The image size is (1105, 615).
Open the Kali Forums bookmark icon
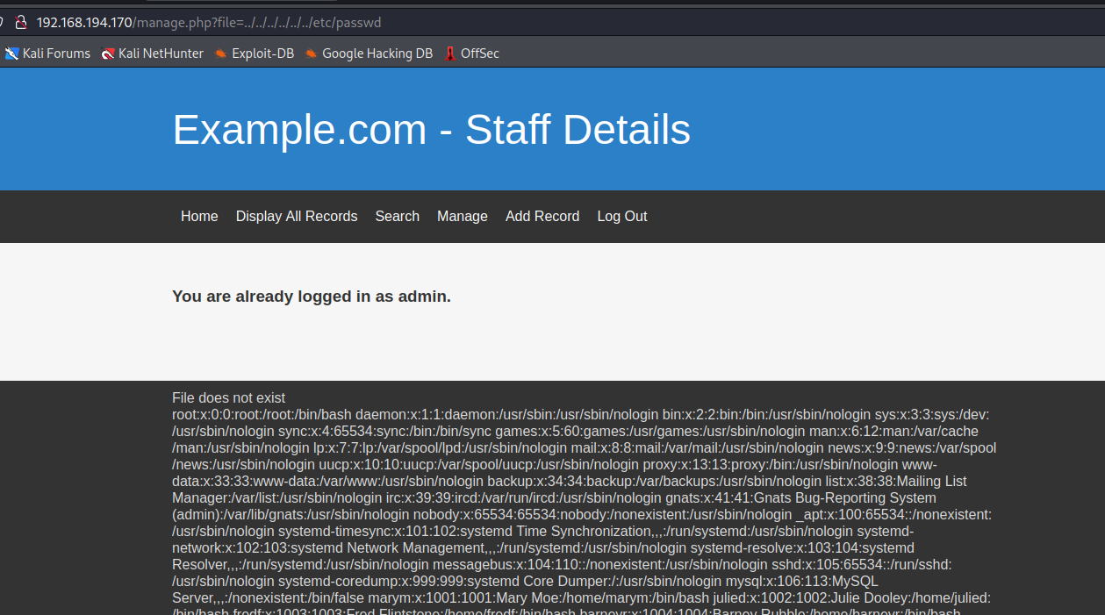coord(11,54)
